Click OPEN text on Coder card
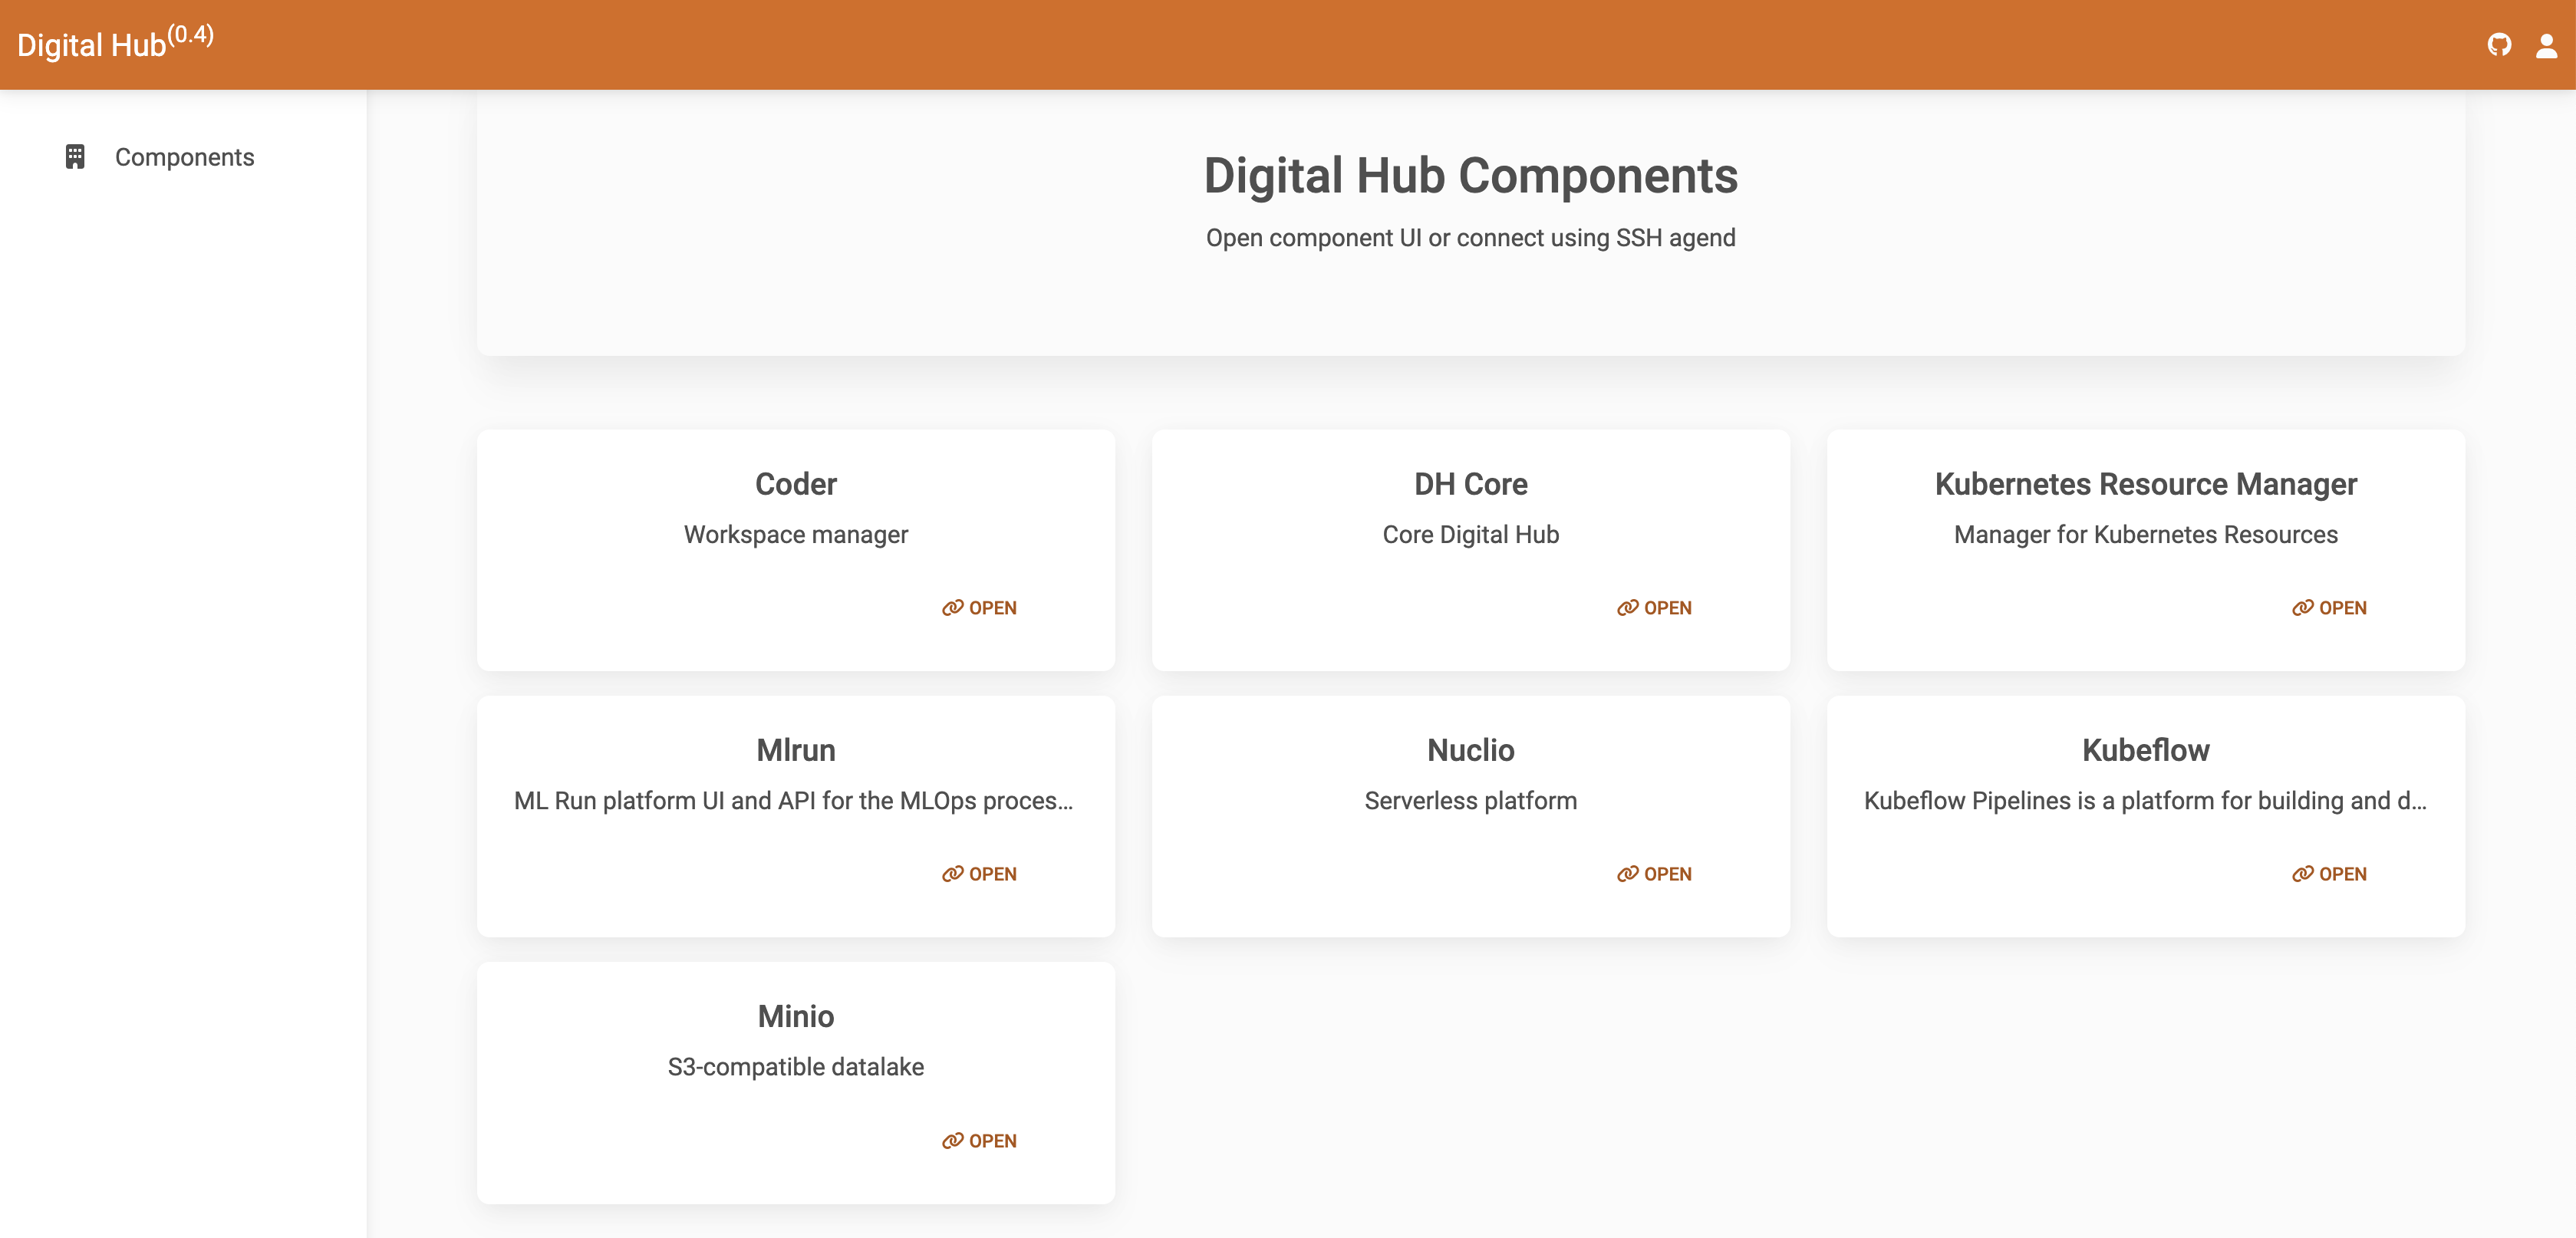The image size is (2576, 1238). pyautogui.click(x=992, y=608)
